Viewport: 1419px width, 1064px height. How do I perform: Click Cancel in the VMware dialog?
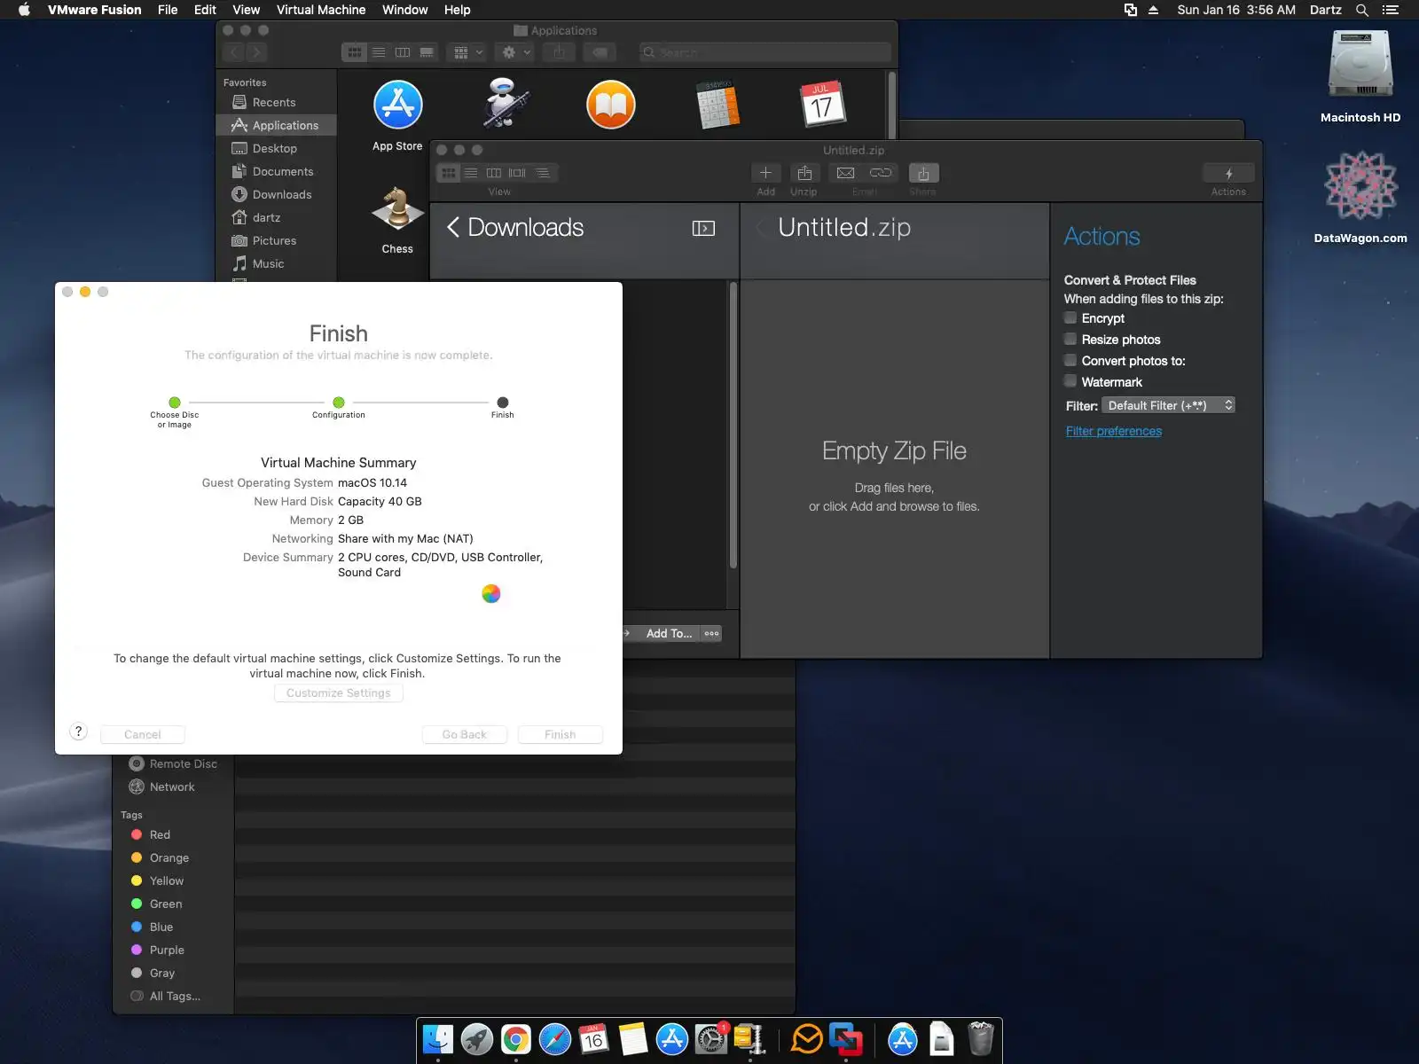143,734
